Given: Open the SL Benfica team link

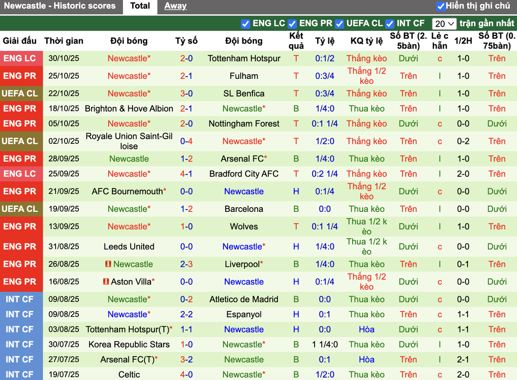Looking at the screenshot, I should 244,94.
